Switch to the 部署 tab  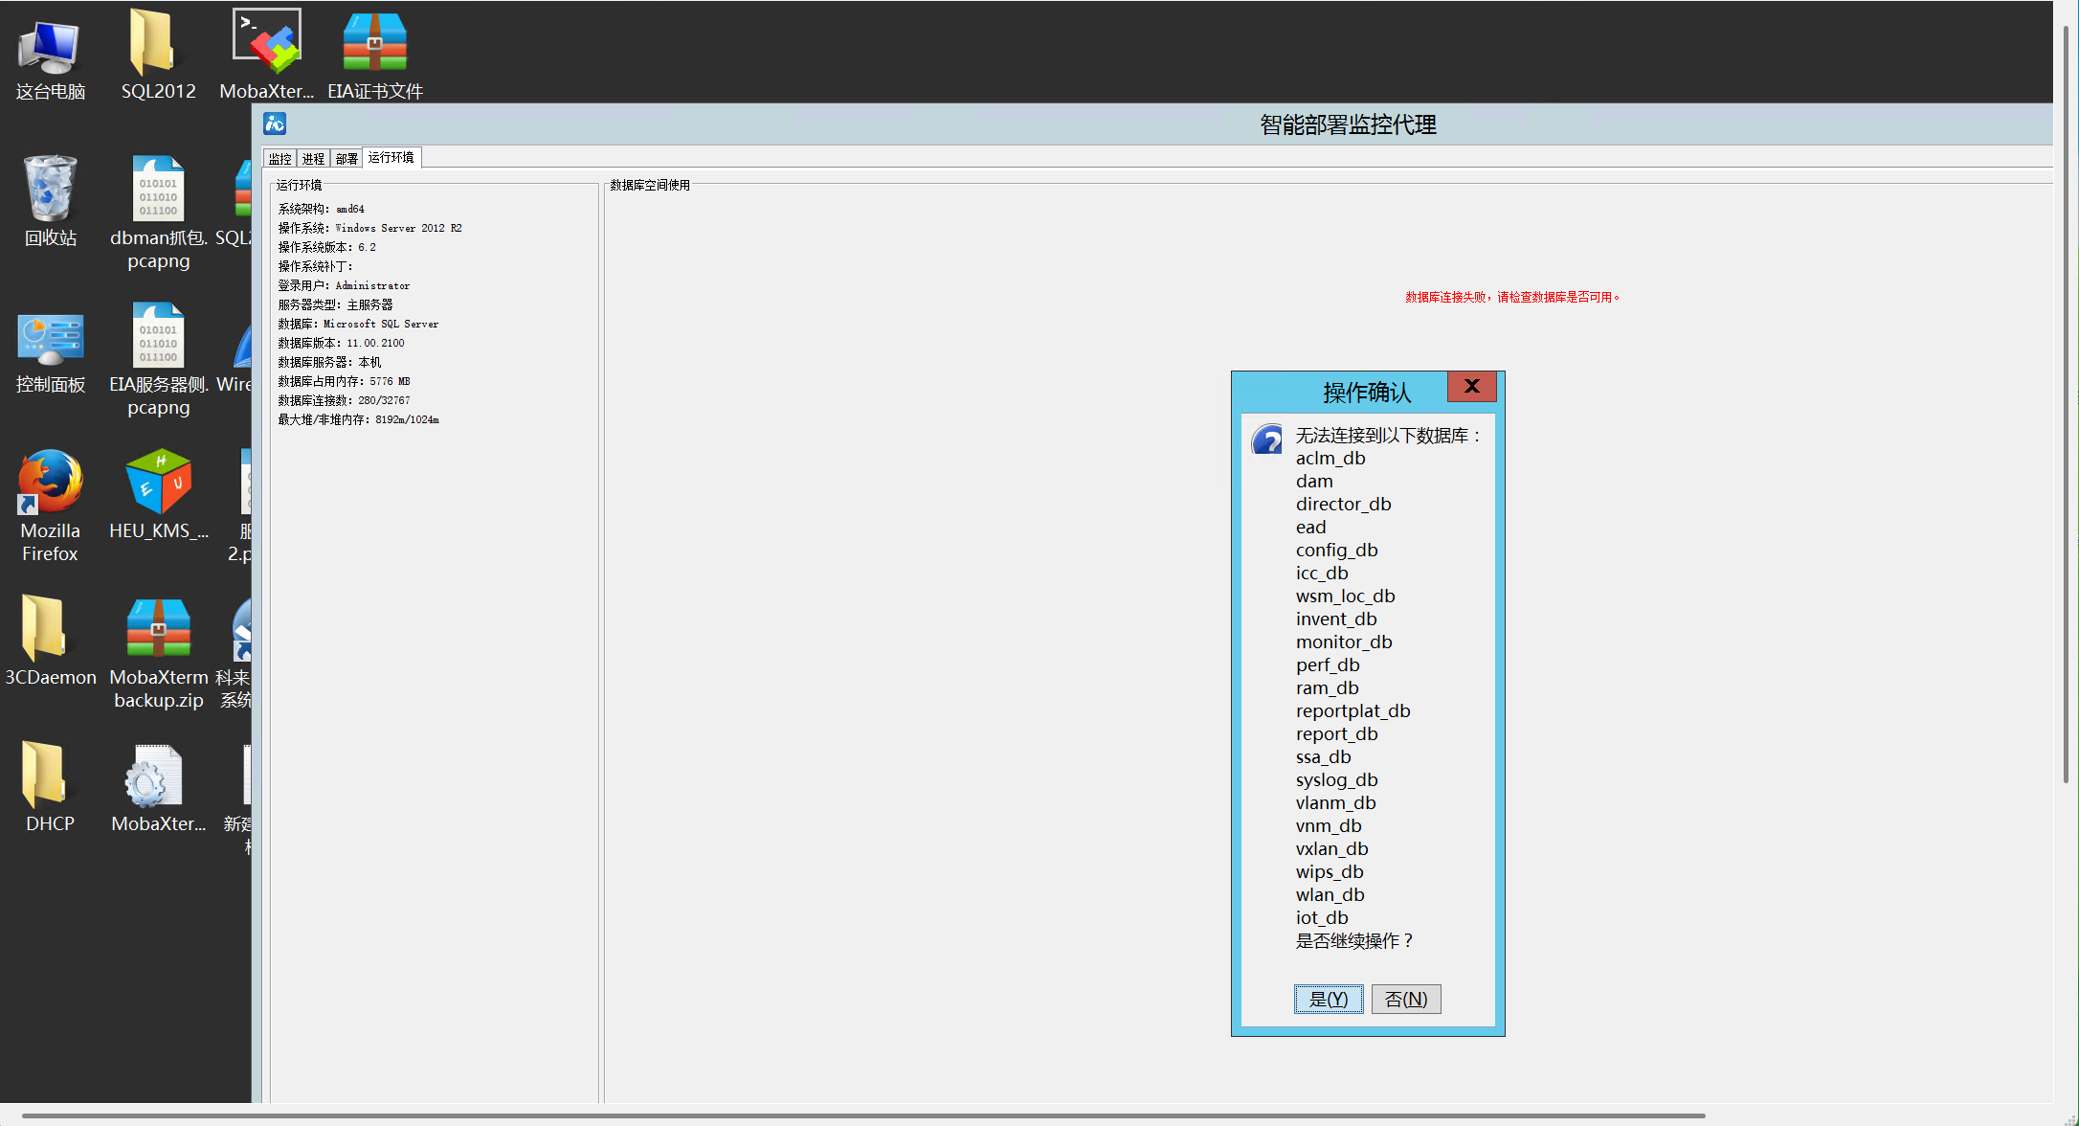click(346, 159)
